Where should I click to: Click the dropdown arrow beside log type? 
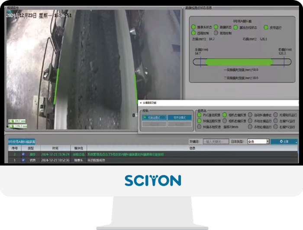point(268,141)
